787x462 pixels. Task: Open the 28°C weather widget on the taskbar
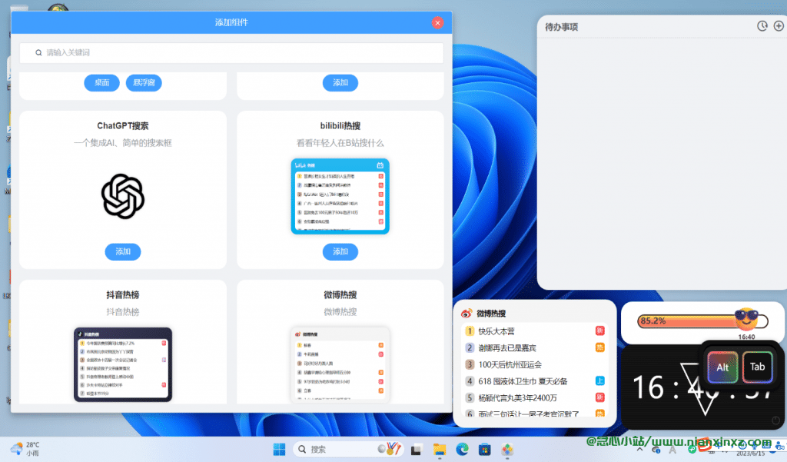click(x=25, y=448)
